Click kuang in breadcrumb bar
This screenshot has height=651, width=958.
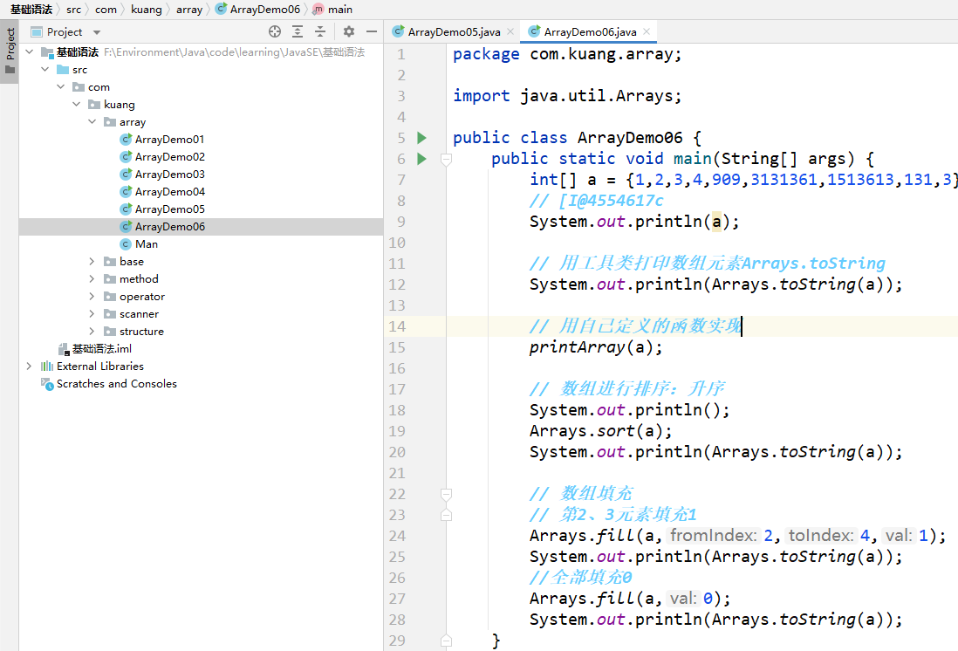coord(146,10)
